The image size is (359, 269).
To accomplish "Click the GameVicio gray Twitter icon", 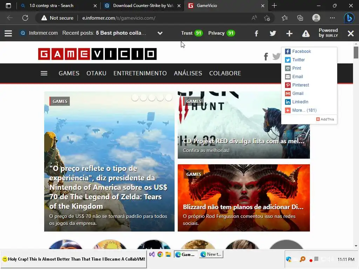I will click(276, 56).
